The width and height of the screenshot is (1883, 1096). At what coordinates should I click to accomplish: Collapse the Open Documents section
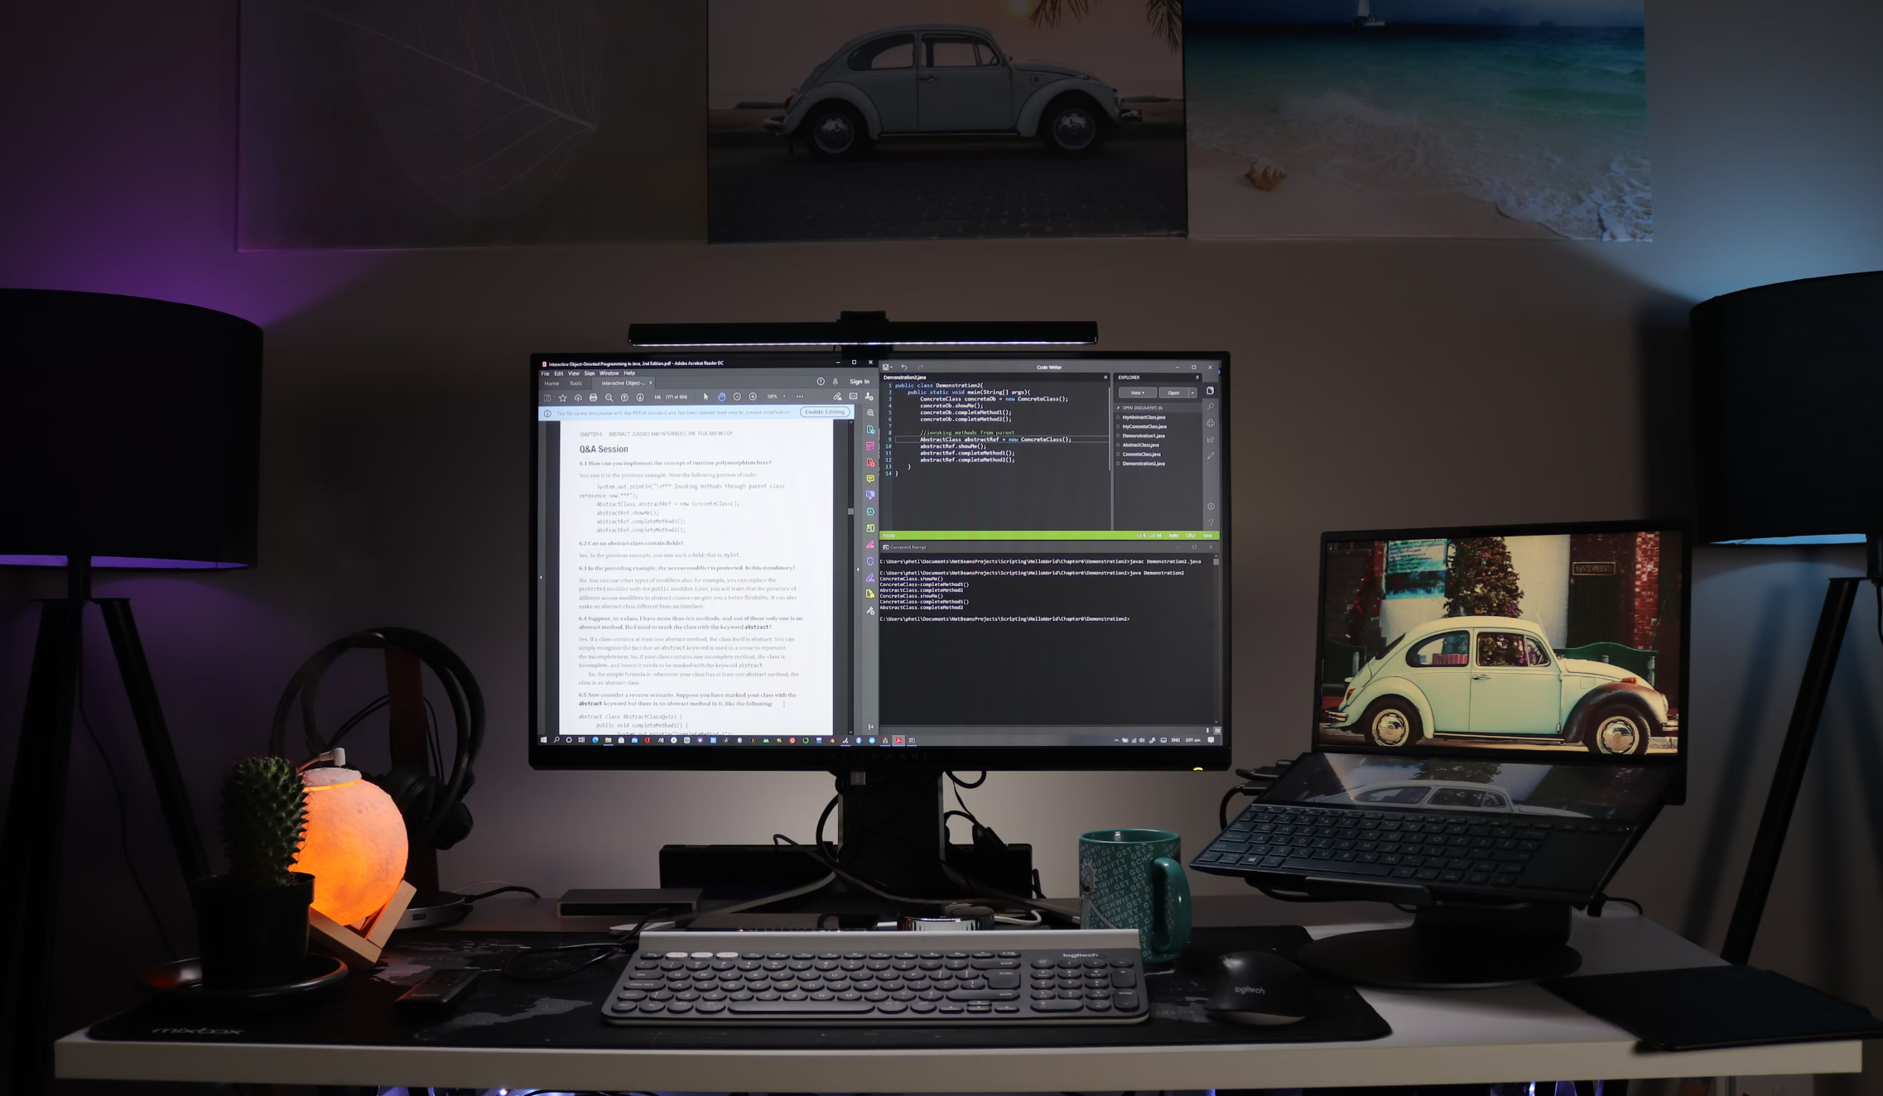[x=1118, y=407]
